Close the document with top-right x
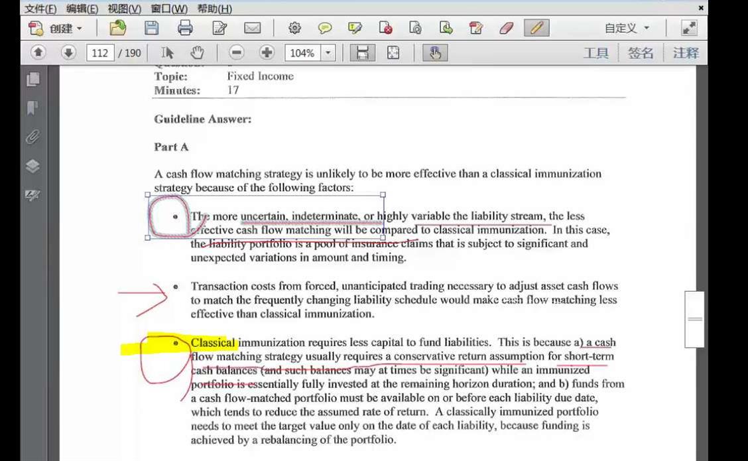 click(x=701, y=8)
